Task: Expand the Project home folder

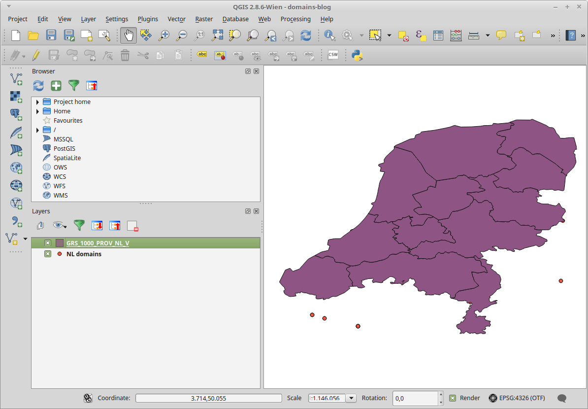Action: click(38, 102)
